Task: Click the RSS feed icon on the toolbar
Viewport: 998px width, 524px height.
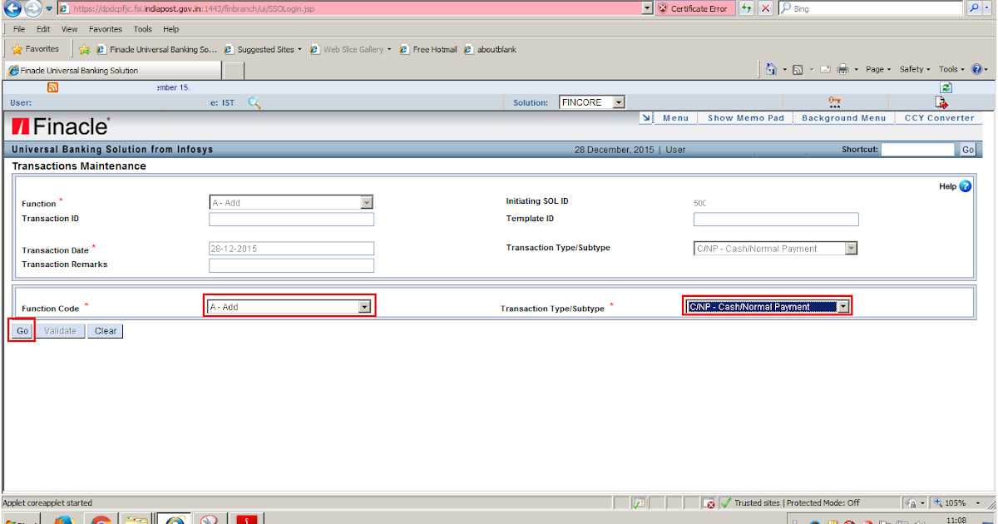Action: [x=52, y=87]
